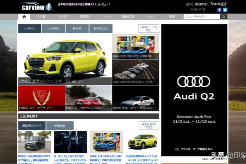Focus the article search input field

click(202, 17)
